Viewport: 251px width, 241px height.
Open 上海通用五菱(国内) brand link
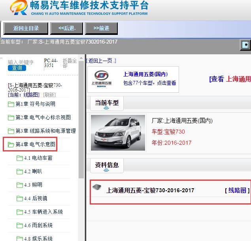145,75
